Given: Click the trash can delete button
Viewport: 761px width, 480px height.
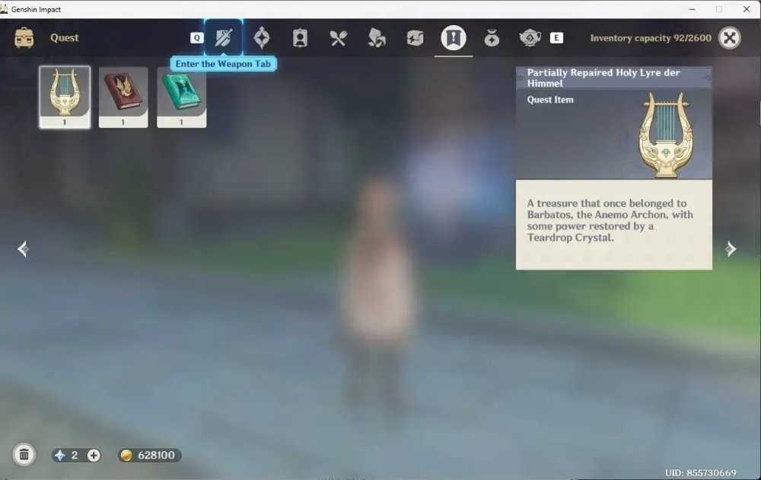Looking at the screenshot, I should (24, 455).
